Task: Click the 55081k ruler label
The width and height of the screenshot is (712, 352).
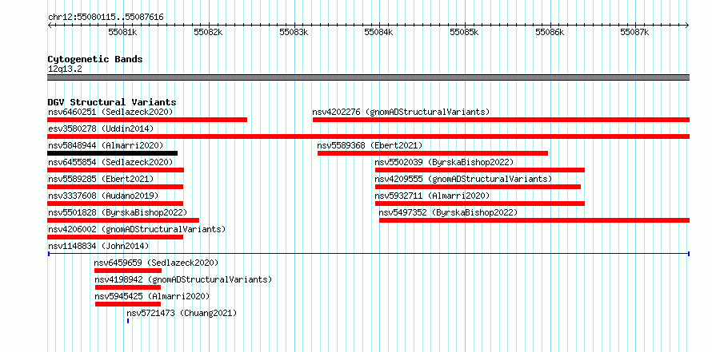Action: pos(122,32)
